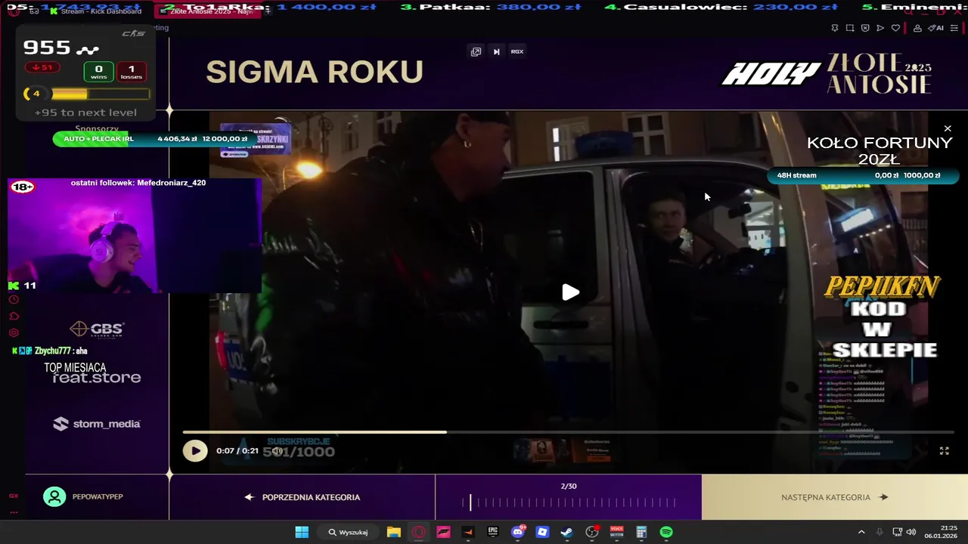Open Spotify from the taskbar
Image resolution: width=968 pixels, height=544 pixels.
click(666, 532)
